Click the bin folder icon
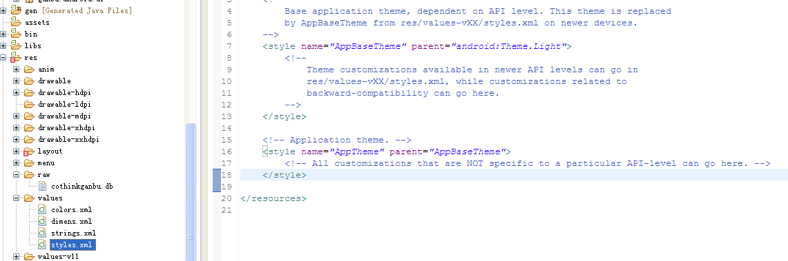The image size is (788, 261). point(16,34)
